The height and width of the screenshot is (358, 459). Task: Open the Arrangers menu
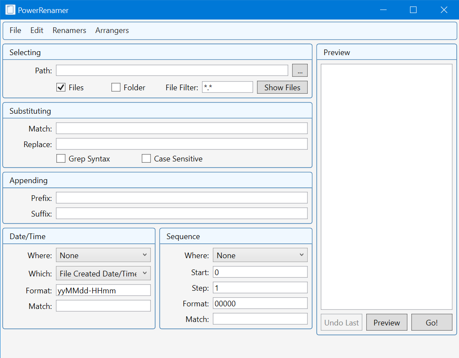tap(112, 30)
